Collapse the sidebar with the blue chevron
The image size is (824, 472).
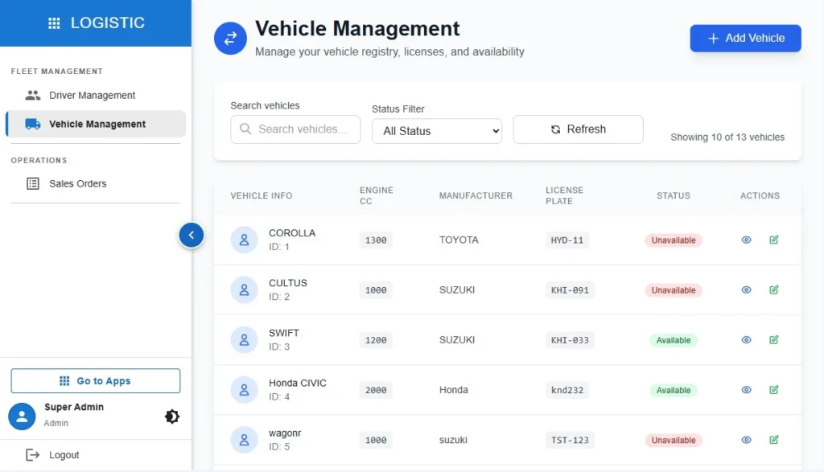tap(192, 236)
